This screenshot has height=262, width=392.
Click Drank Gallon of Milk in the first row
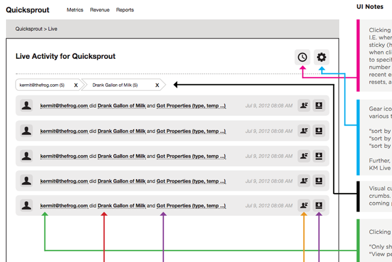pos(121,106)
